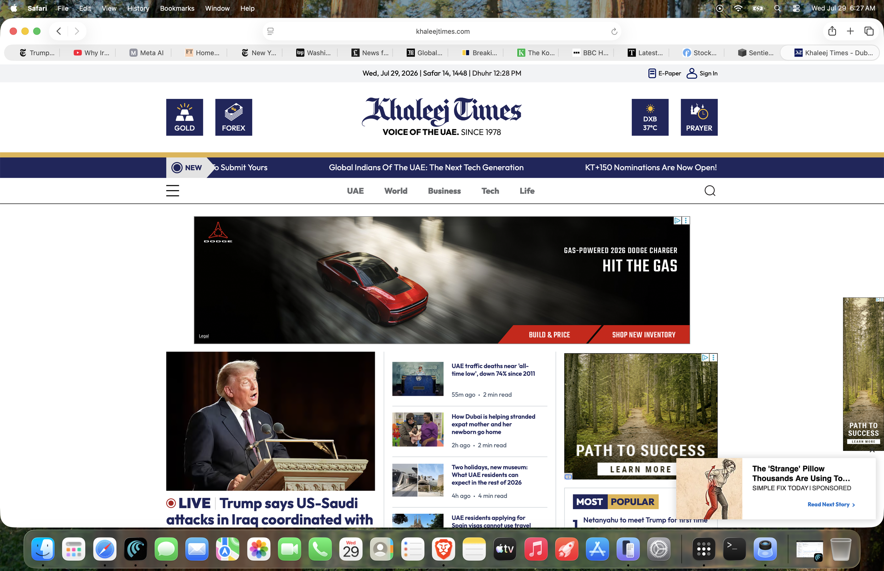Click the Trump at podium lead photo

(x=271, y=421)
